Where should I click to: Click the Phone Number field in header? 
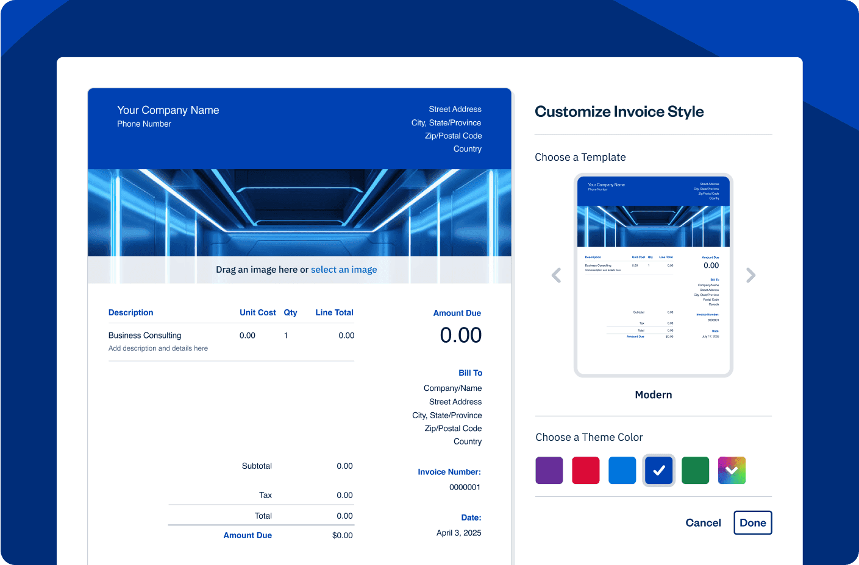pos(144,124)
